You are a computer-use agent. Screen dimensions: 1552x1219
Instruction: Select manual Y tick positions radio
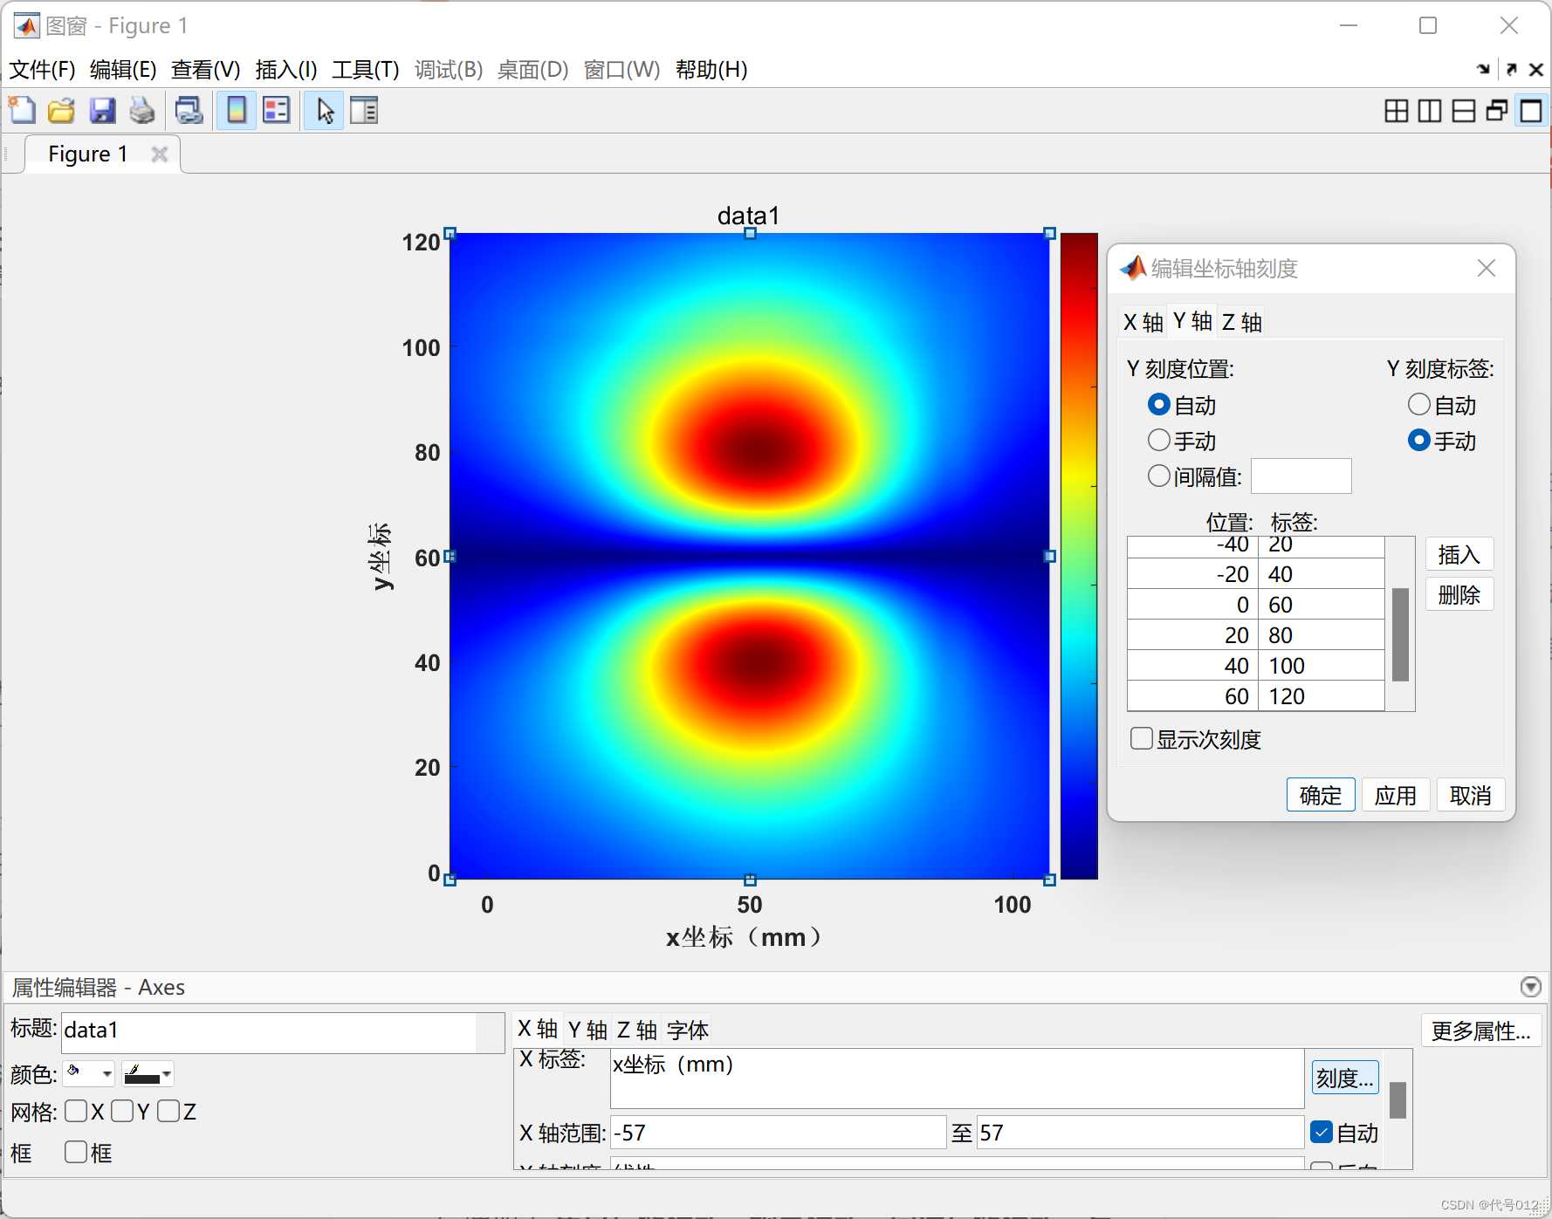pos(1158,441)
